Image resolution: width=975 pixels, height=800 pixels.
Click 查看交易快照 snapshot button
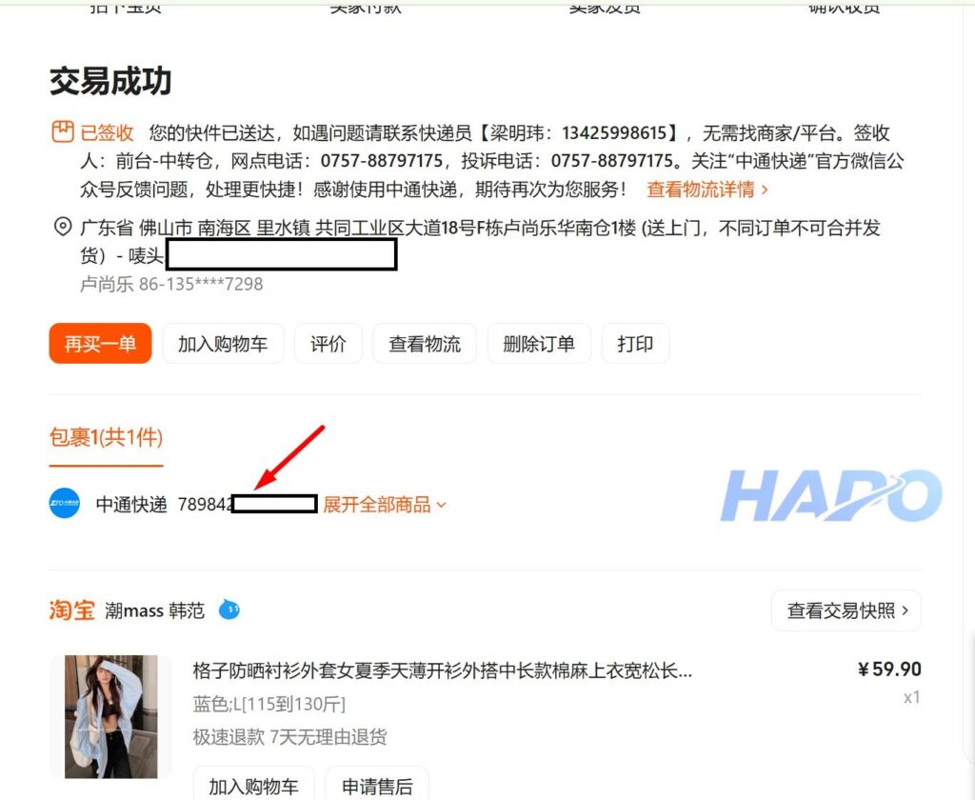(846, 610)
